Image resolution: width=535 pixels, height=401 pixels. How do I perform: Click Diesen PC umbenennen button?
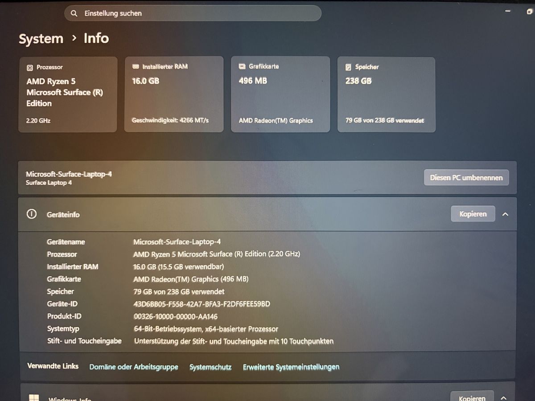click(466, 177)
